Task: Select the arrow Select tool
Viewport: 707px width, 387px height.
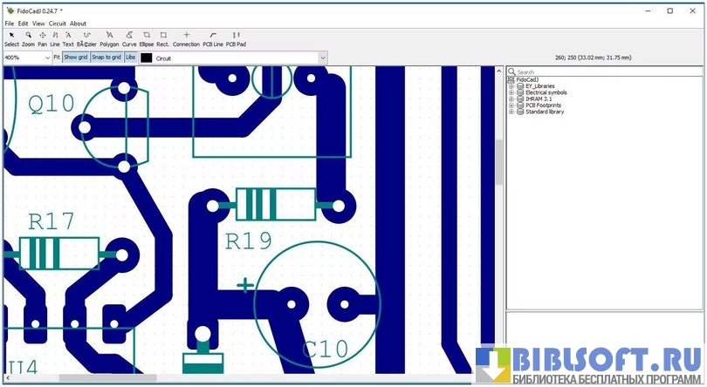Action: point(11,38)
